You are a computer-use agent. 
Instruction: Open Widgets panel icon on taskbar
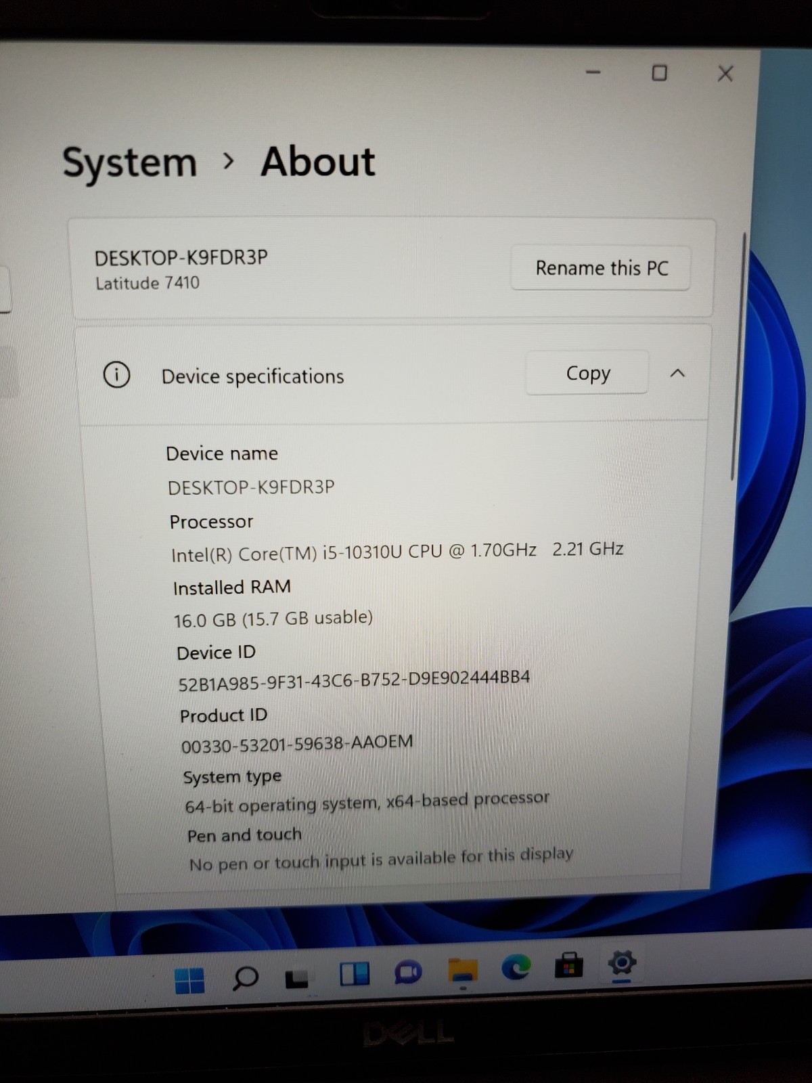click(354, 975)
